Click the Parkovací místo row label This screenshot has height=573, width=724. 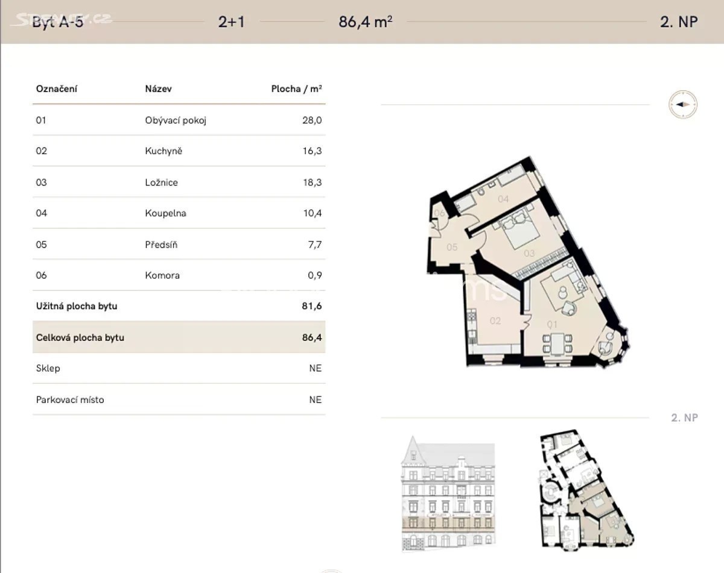click(x=70, y=399)
